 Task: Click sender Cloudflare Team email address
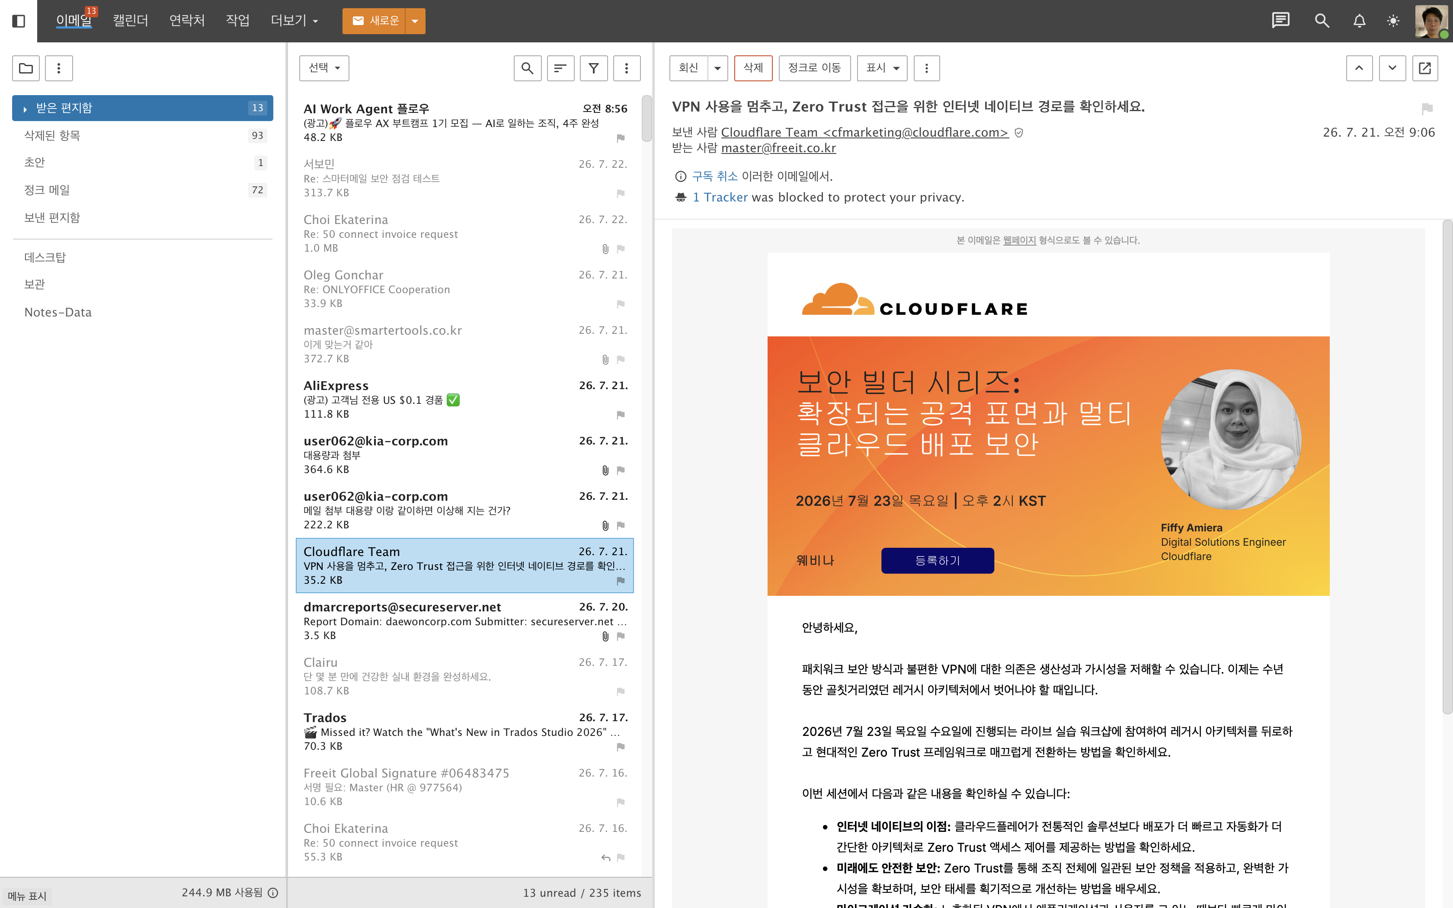point(864,133)
